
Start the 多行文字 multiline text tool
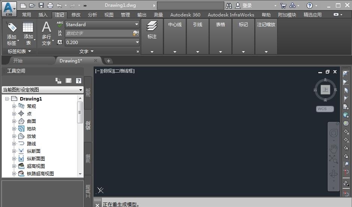[46, 34]
